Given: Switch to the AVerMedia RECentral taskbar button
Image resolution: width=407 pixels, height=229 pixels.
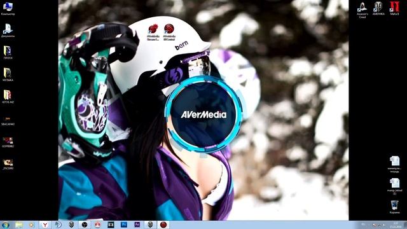Looking at the screenshot, I should [163, 225].
